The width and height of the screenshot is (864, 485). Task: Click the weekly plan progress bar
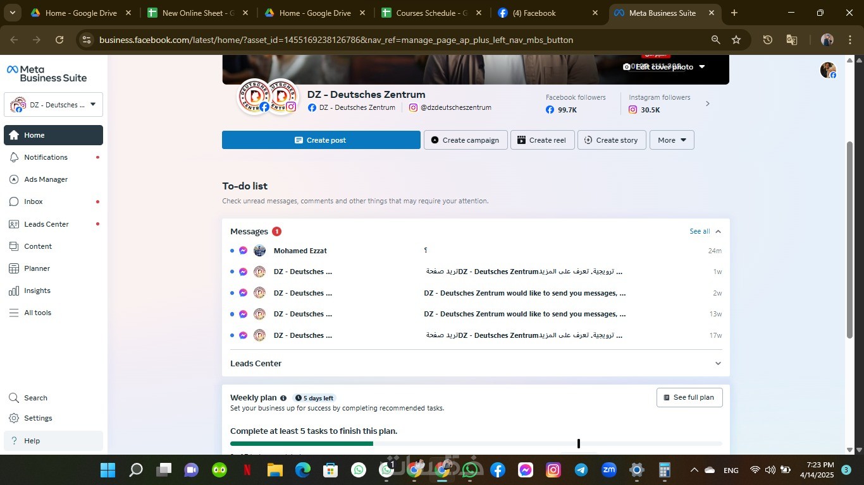[x=476, y=444]
